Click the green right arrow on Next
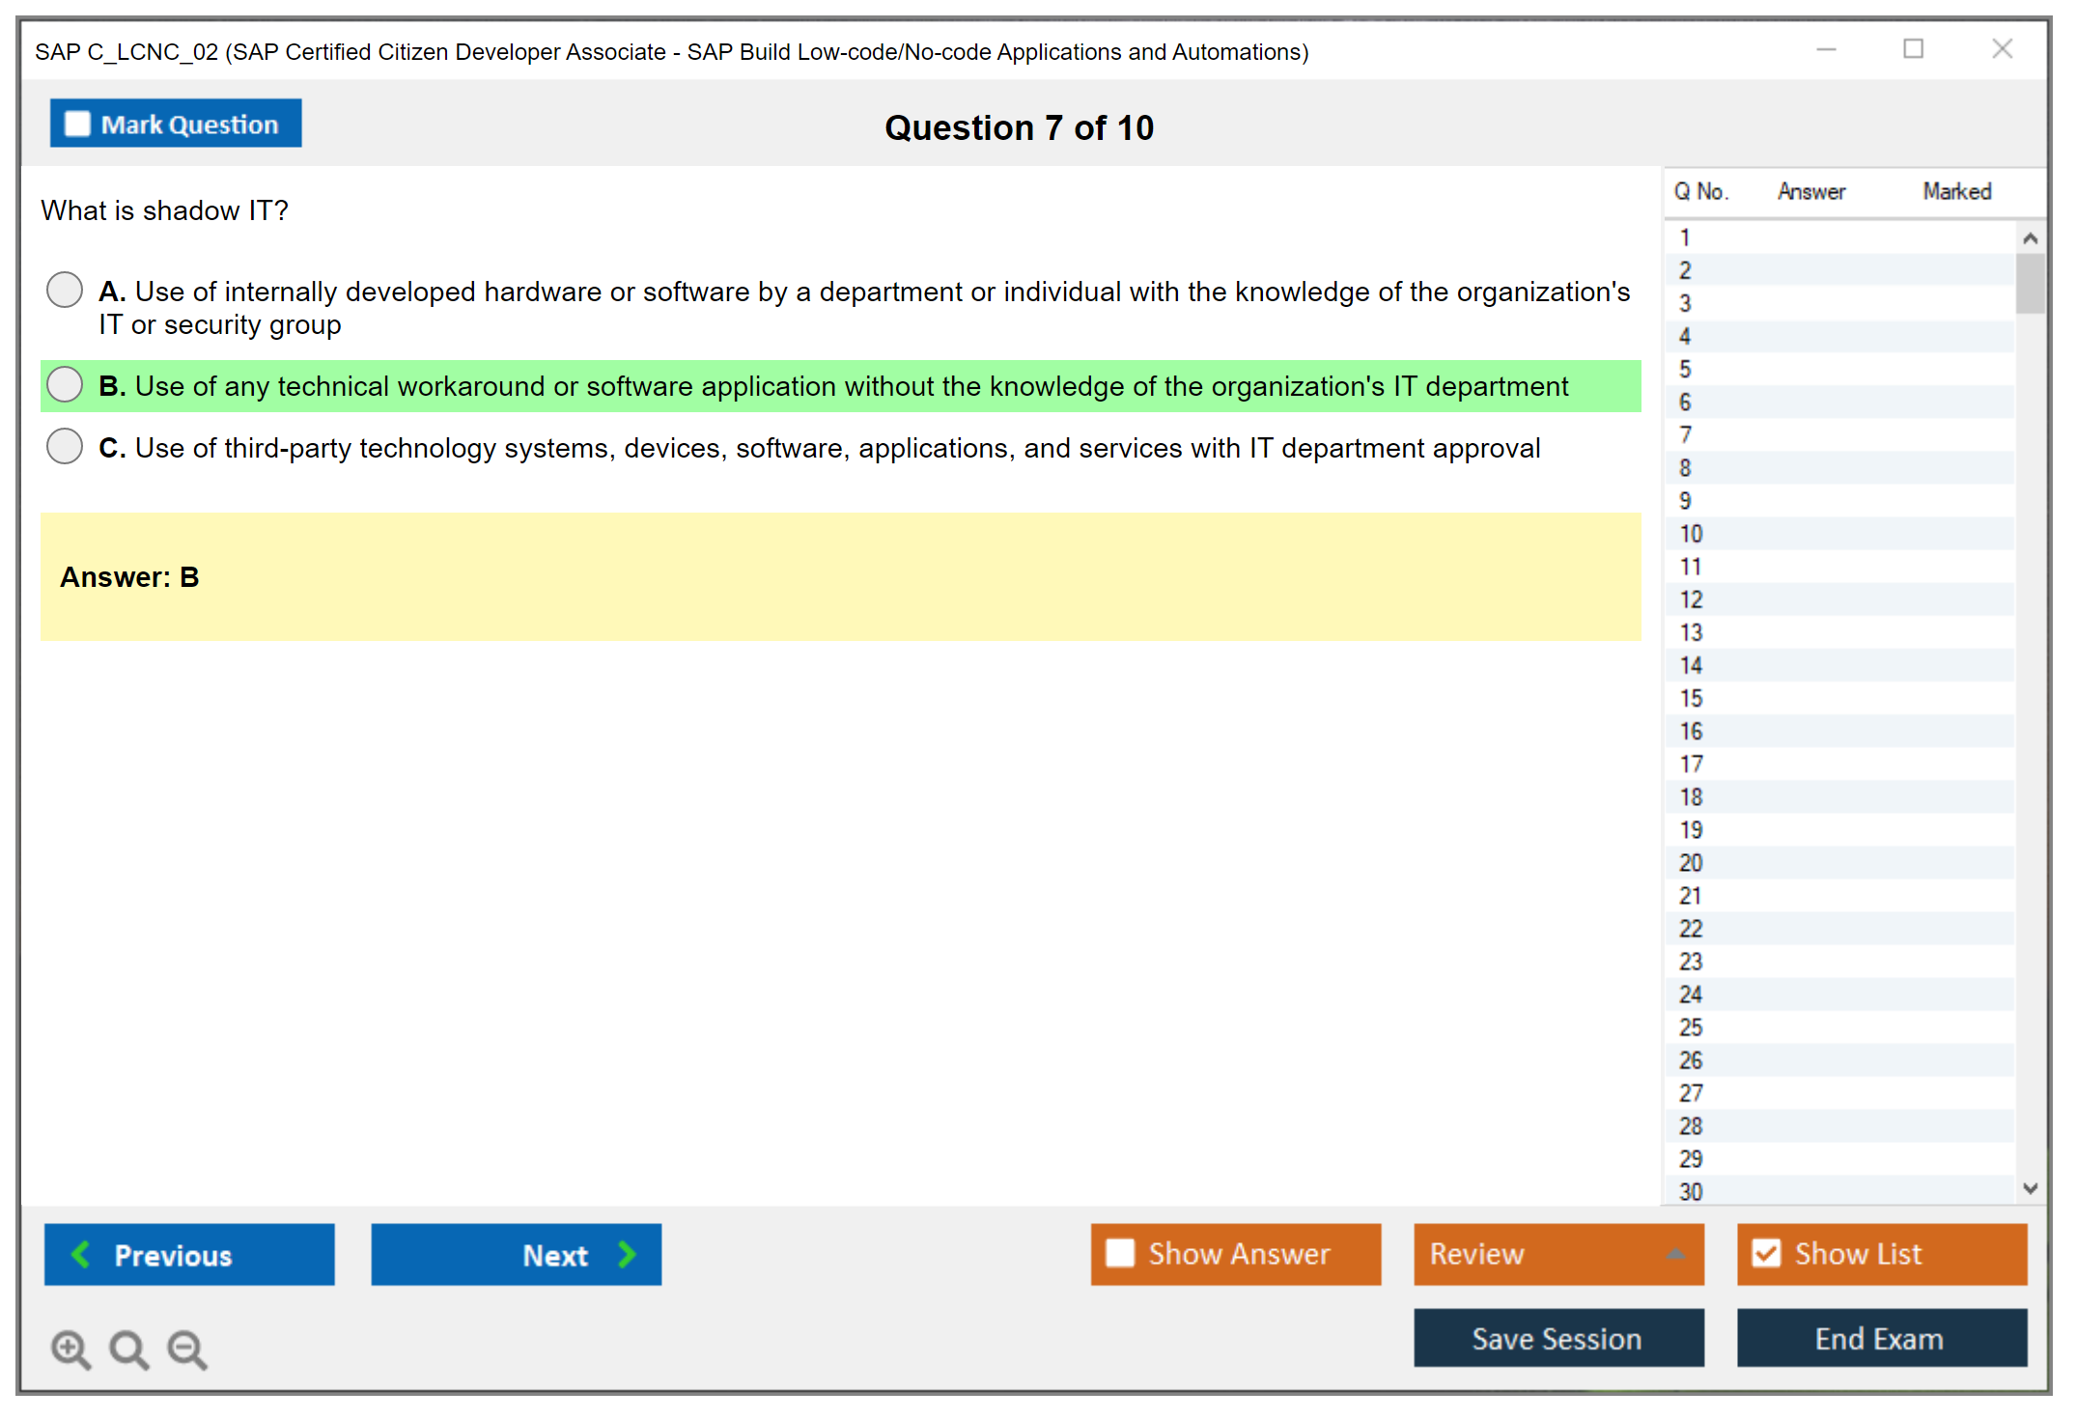The height and width of the screenshot is (1419, 2076). tap(627, 1254)
